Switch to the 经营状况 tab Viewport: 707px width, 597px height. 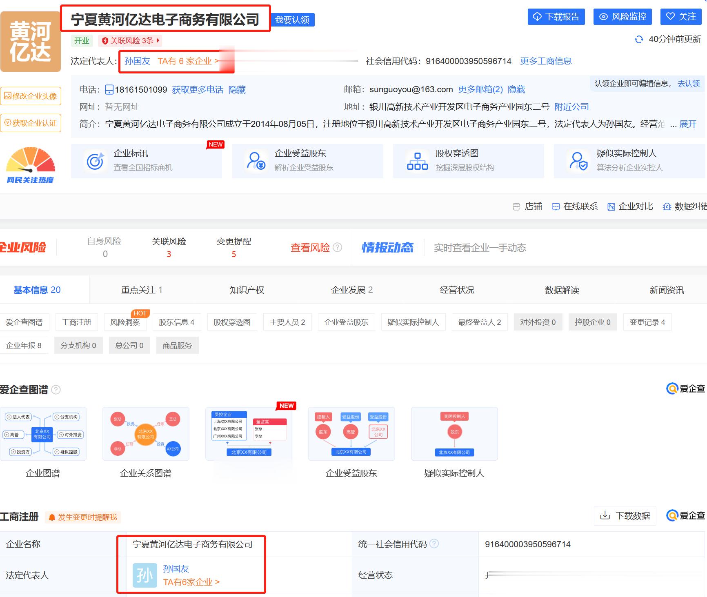click(x=457, y=290)
